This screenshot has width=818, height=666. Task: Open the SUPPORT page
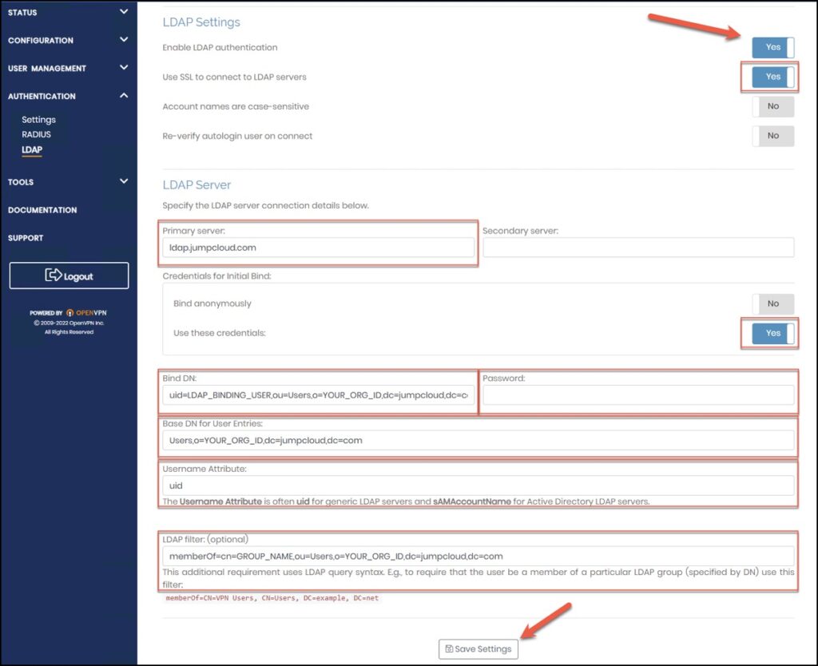[x=25, y=237]
